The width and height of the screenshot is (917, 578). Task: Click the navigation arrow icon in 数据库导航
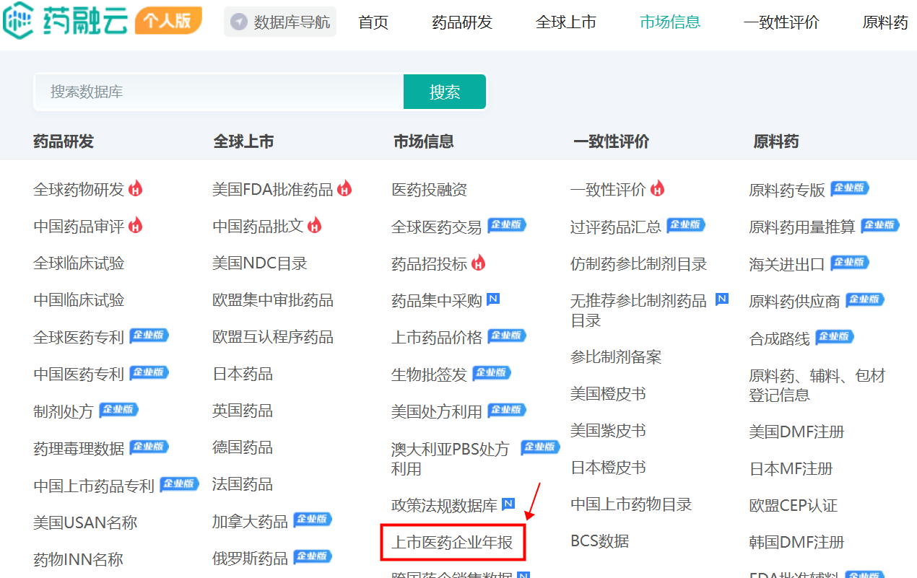[x=239, y=22]
